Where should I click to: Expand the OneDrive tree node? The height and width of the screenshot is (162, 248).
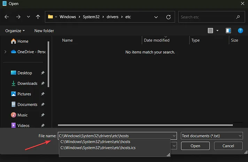click(x=5, y=52)
